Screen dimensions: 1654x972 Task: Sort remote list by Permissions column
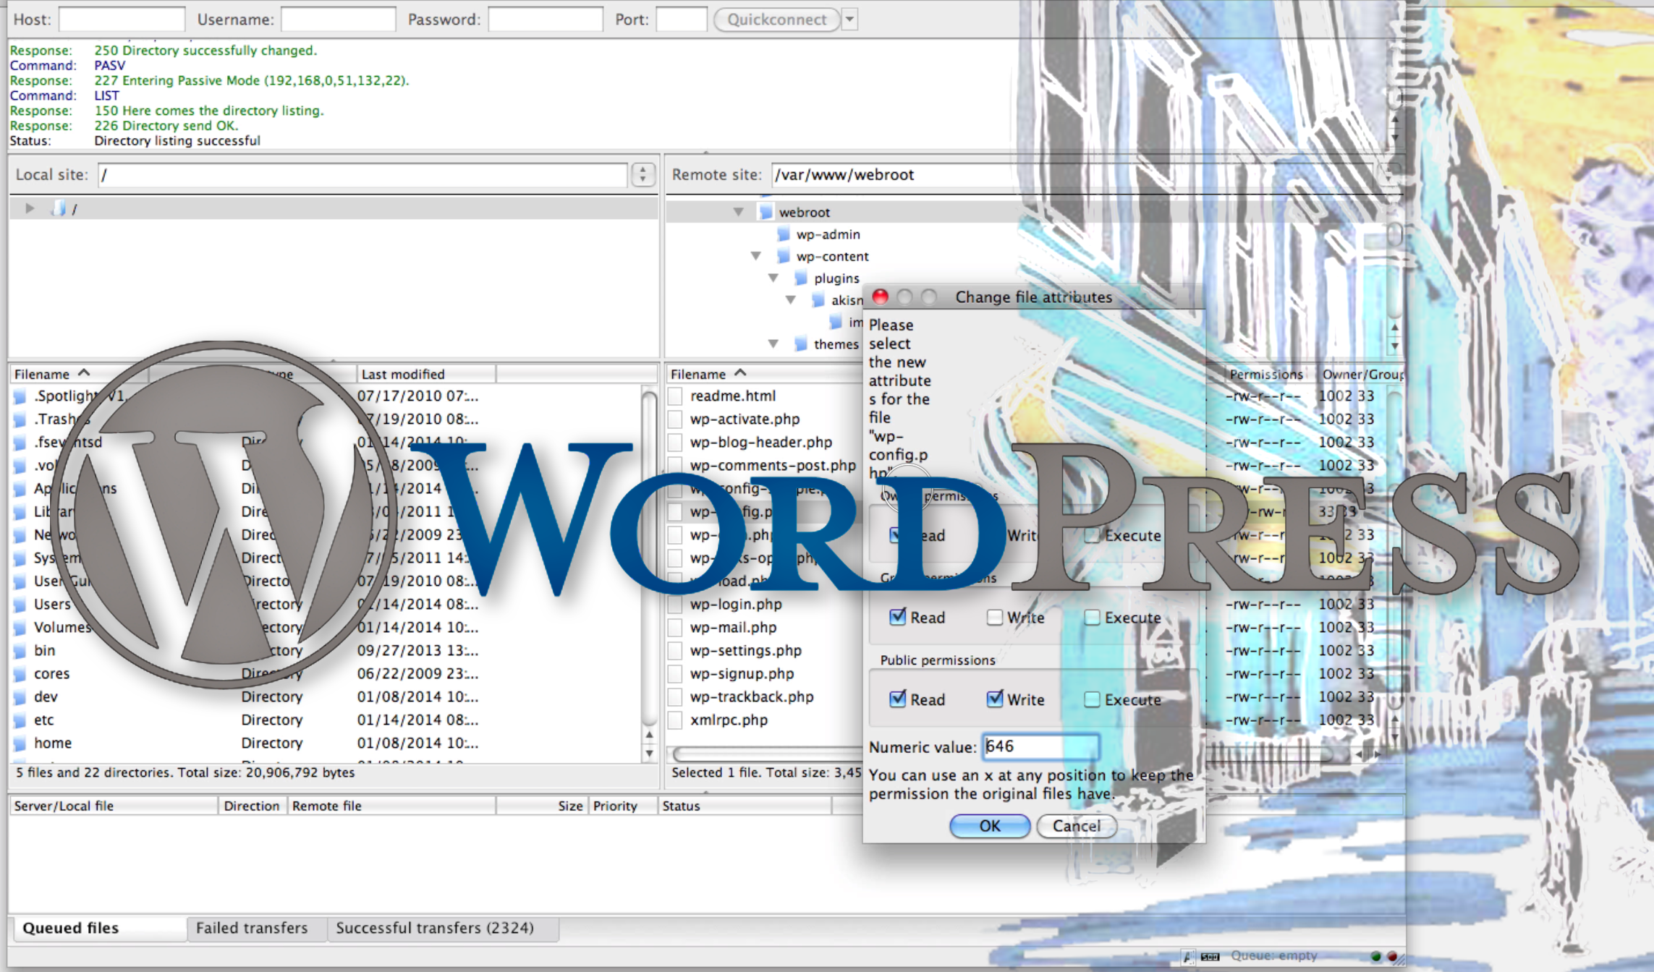1265,374
